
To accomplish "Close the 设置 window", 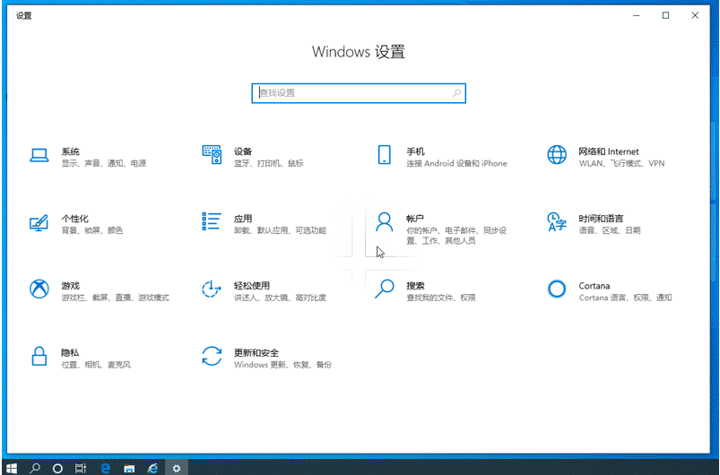I will point(695,15).
